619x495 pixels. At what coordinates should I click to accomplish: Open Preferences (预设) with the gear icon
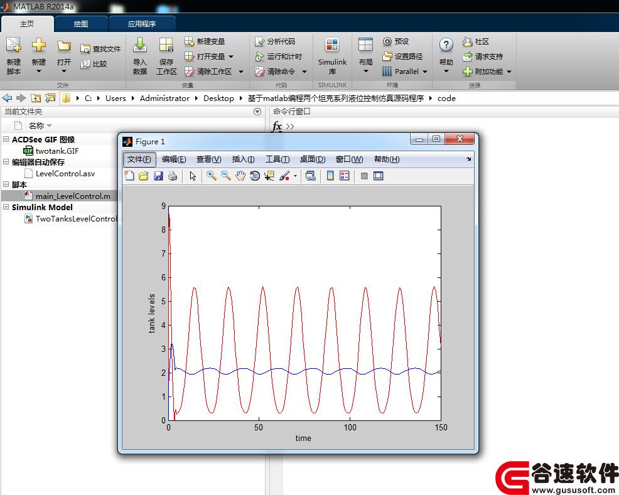click(x=396, y=41)
